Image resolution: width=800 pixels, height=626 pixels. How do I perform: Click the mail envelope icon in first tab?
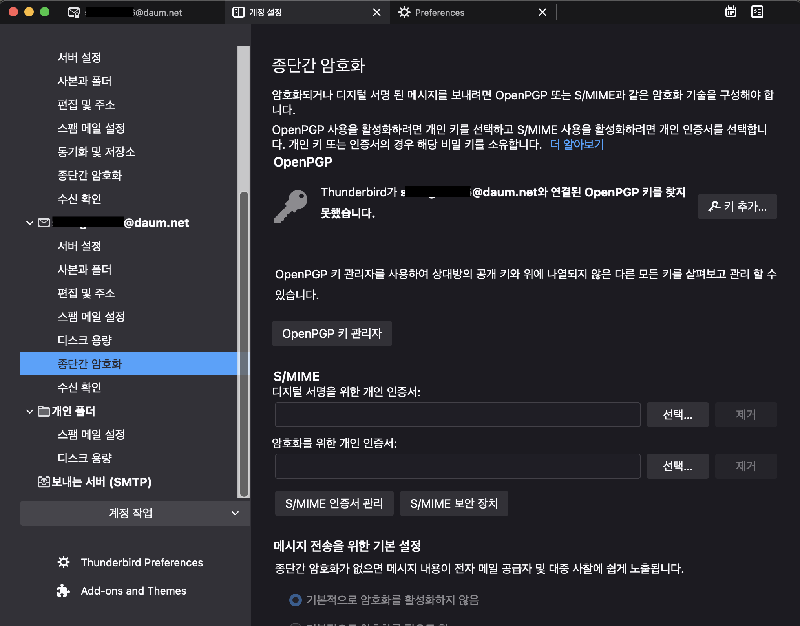[73, 13]
